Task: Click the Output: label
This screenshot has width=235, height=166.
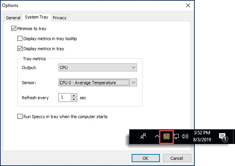Action: click(x=29, y=68)
